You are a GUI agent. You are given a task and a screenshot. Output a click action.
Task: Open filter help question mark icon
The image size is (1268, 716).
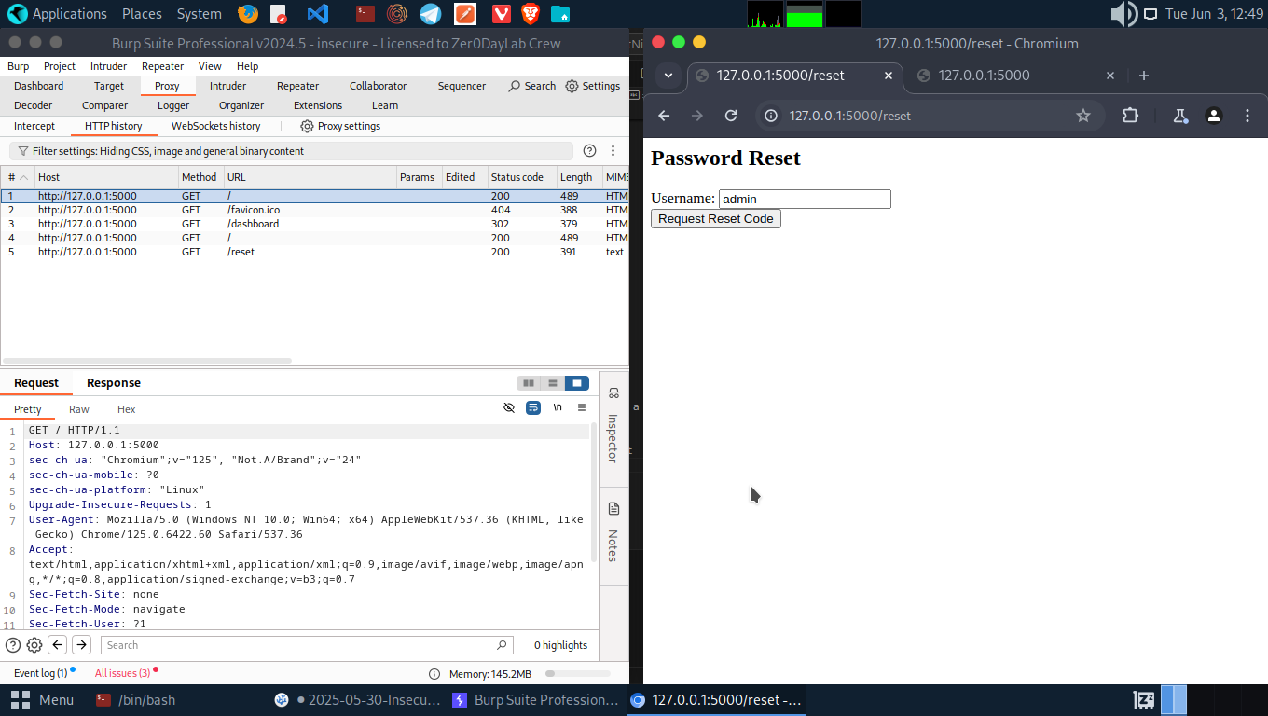[x=589, y=151]
